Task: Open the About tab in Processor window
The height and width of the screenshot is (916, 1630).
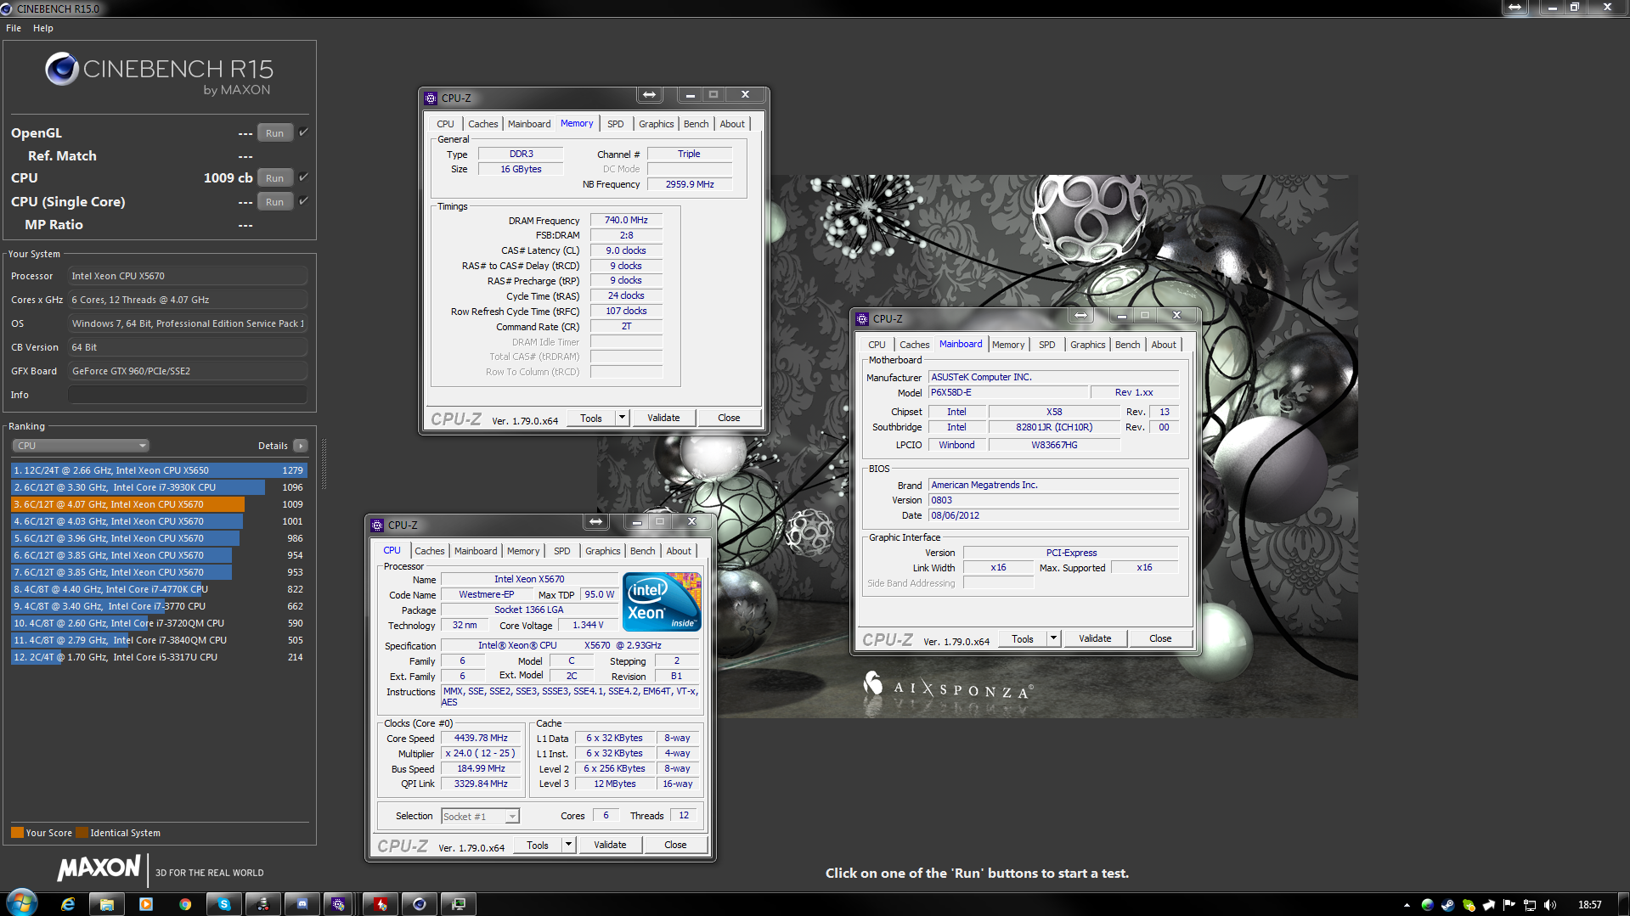Action: (x=679, y=551)
